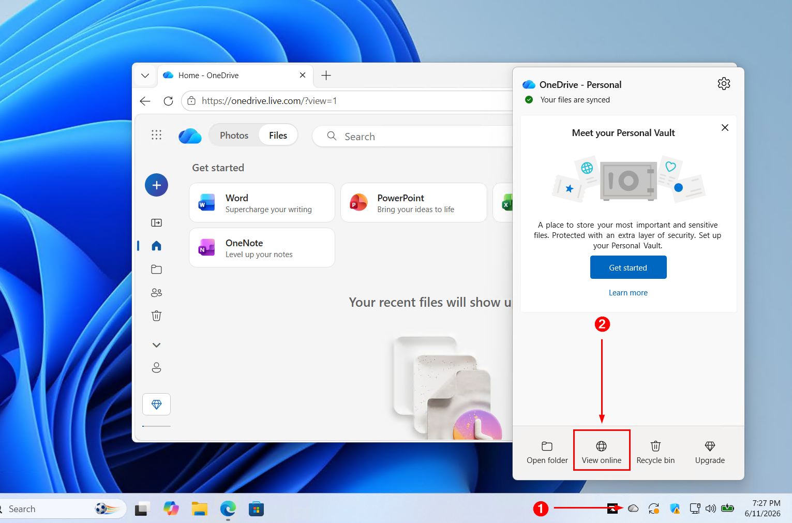
Task: Click the blue Create new plus button
Action: [x=156, y=185]
